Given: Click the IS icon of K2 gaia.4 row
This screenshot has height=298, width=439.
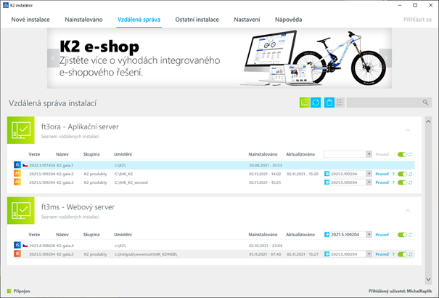Looking at the screenshot, I should [17, 245].
